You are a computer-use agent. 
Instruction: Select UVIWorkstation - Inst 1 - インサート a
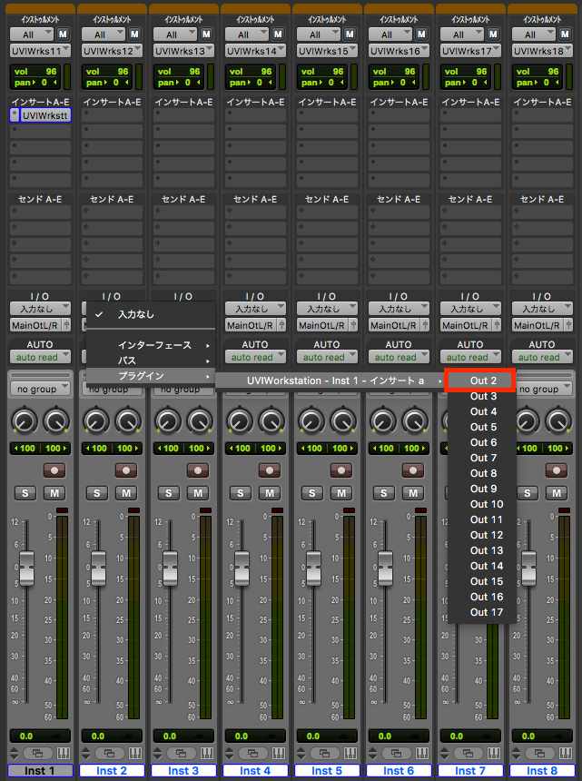click(x=330, y=381)
